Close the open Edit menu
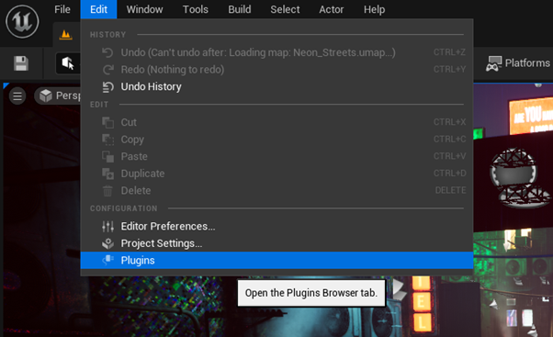The width and height of the screenshot is (553, 337). [x=98, y=9]
